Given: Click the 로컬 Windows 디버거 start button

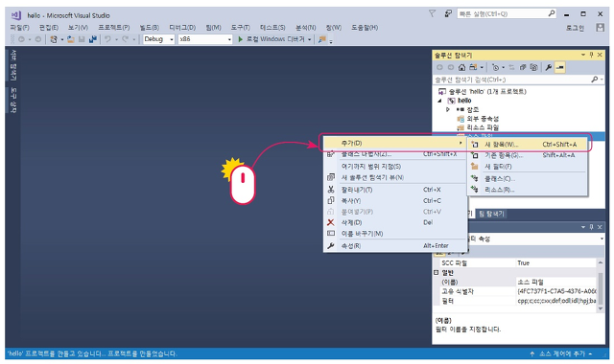Looking at the screenshot, I should pos(272,39).
